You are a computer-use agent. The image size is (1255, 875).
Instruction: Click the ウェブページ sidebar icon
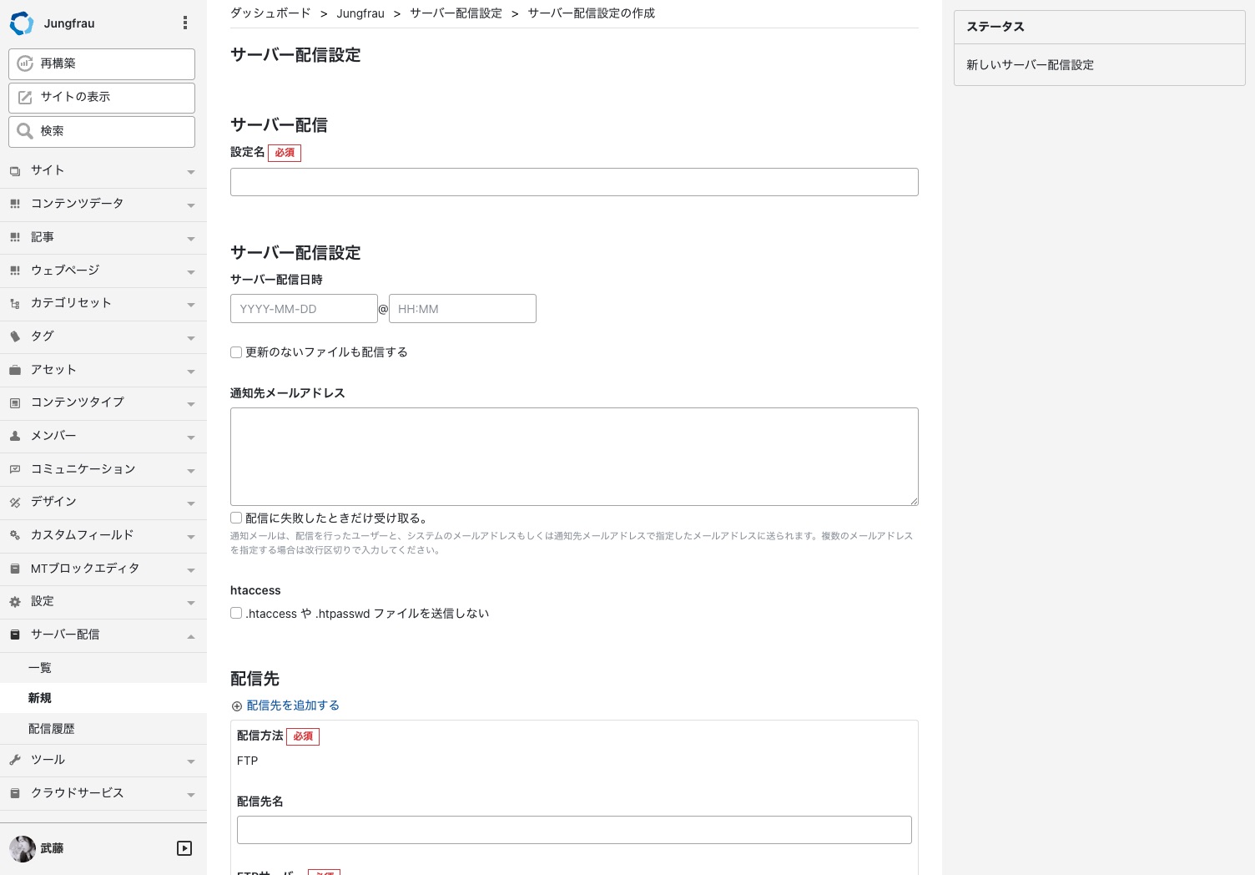pyautogui.click(x=15, y=271)
